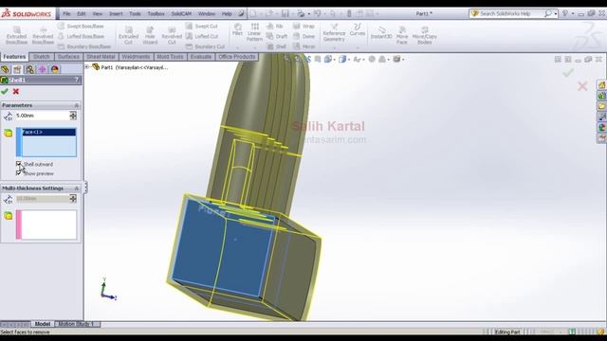Screen dimensions: 607x341
Task: Open the search type dropdown arrow
Action: pos(556,14)
